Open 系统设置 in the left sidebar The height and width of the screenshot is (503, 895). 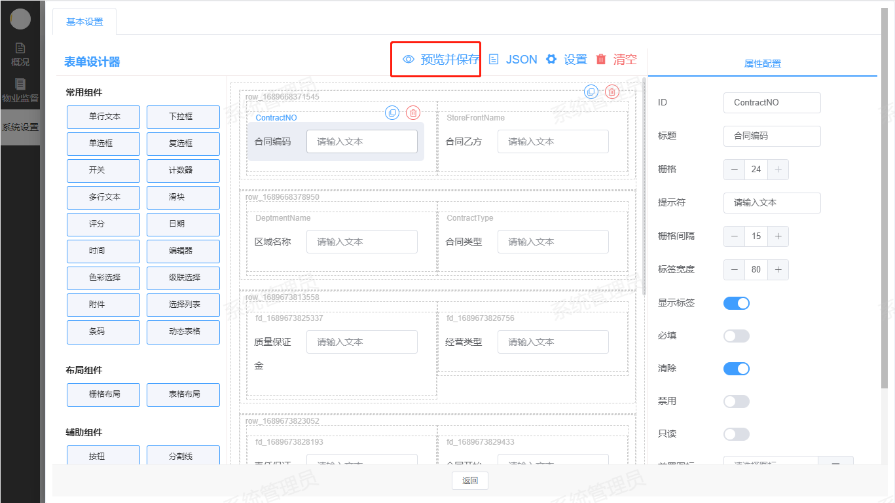point(20,127)
